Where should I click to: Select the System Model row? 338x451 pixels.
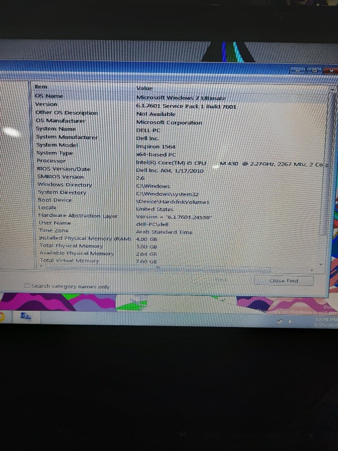coord(181,146)
